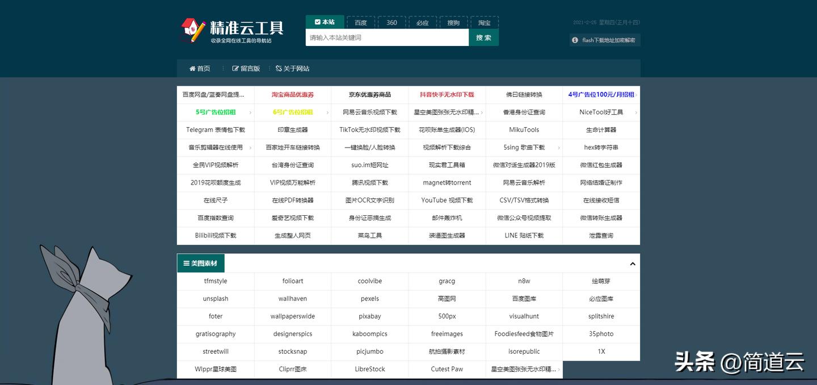Click the chain-link icon before 关于网站
This screenshot has width=817, height=385.
click(279, 68)
